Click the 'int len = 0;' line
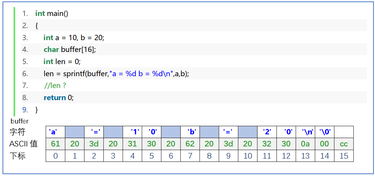Screen dimensions: 375x176 click(62, 61)
